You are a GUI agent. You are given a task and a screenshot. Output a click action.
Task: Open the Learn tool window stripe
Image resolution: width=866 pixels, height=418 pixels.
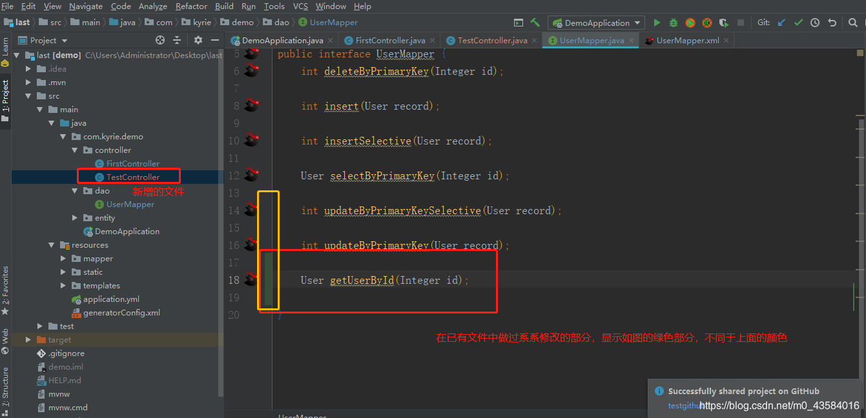(x=5, y=52)
